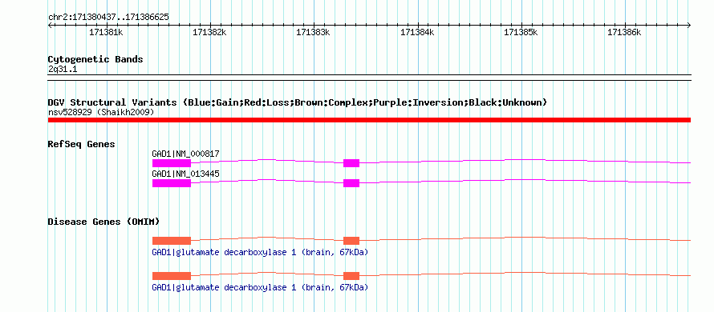Click first exon of lower OMIM GAD1 gene
Screen dimensions: 714x312
click(172, 276)
